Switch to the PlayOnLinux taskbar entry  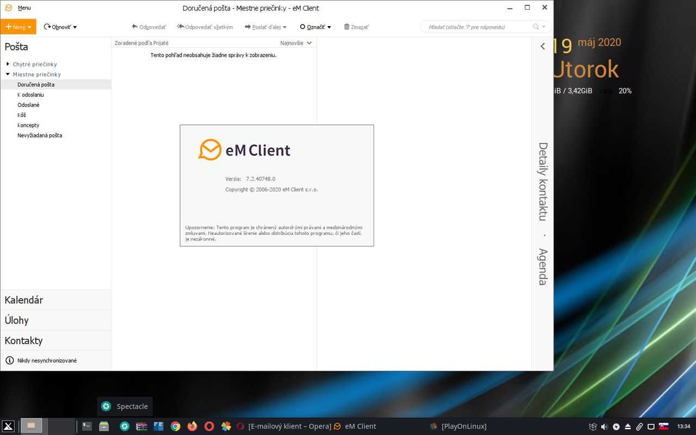458,426
